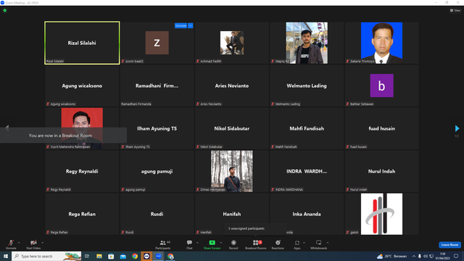Click Nurul Indah's name tile

[381, 171]
